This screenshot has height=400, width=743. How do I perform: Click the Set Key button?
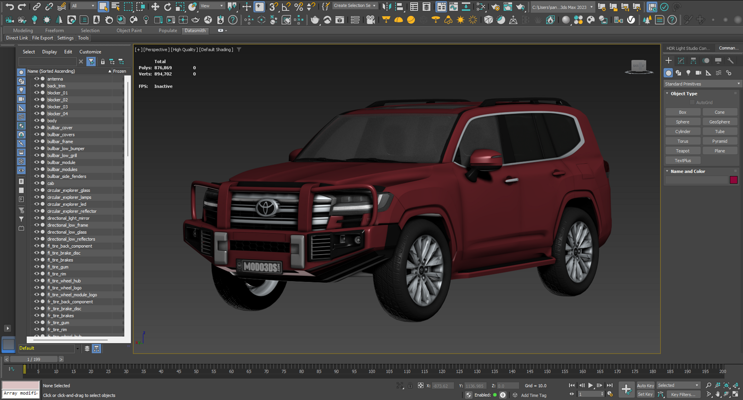coord(645,395)
